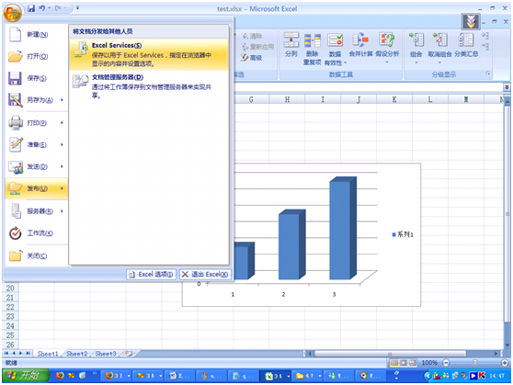Expand the 发布 submenu arrow
This screenshot has width=513, height=385.
[x=62, y=188]
